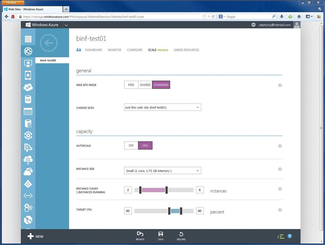Expand chevron next to Windows Azure logo

coord(66,25)
